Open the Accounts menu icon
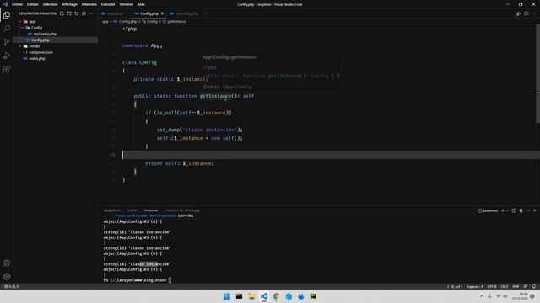540x303 pixels. tap(7, 263)
